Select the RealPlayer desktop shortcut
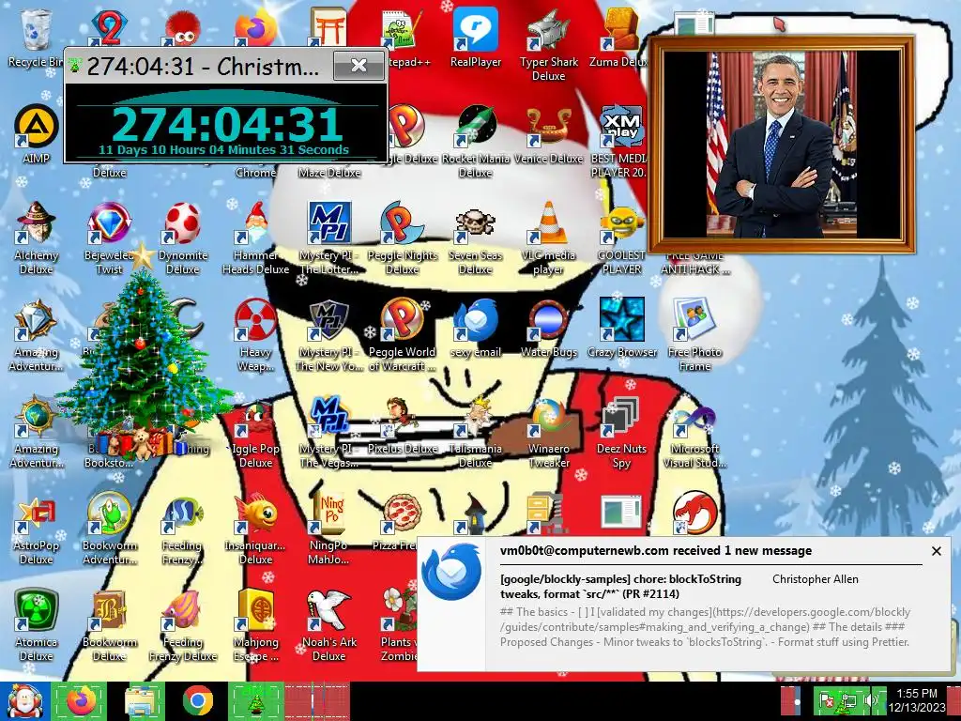Viewport: 961px width, 721px height. click(475, 37)
